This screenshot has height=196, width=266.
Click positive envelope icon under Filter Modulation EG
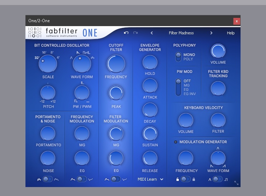(x=107, y=180)
